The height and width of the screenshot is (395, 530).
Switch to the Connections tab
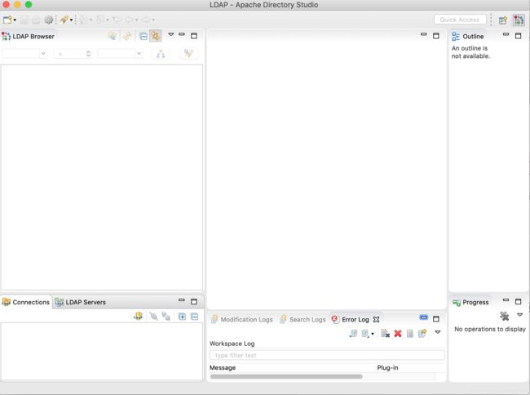click(x=26, y=302)
